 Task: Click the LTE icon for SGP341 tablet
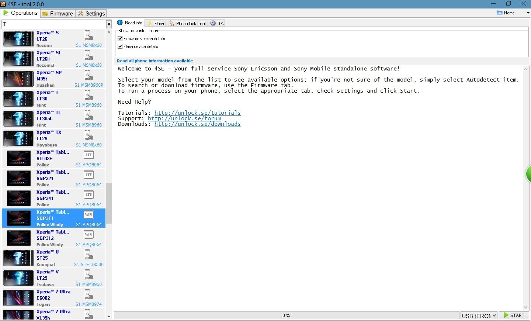tap(88, 194)
